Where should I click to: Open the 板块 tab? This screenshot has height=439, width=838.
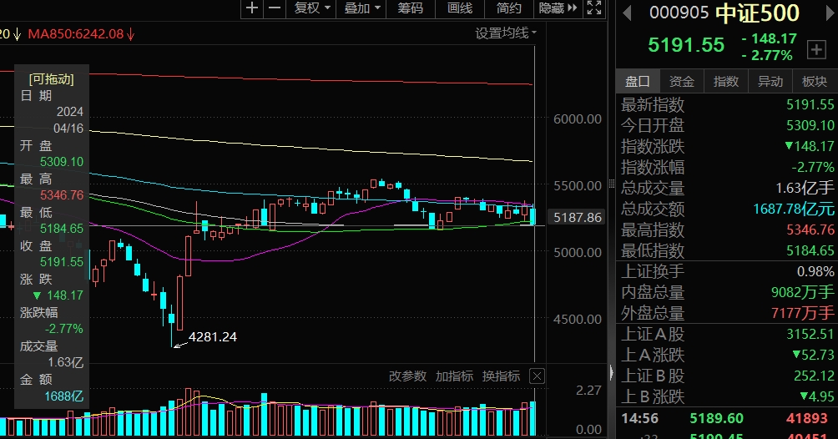click(815, 81)
